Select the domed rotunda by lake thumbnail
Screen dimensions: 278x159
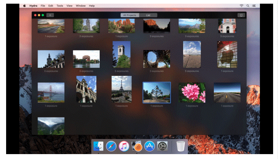[x=86, y=59]
